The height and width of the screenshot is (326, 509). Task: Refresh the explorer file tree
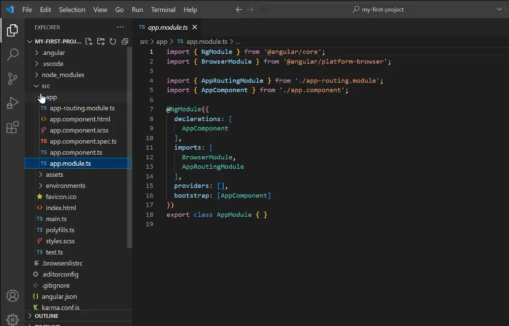coord(113,41)
